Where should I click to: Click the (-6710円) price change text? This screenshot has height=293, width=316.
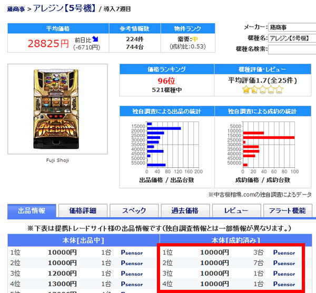[87, 47]
